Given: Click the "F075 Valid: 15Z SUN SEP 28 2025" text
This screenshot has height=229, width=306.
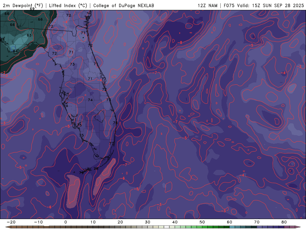Looking at the screenshot, I should 264,5.
